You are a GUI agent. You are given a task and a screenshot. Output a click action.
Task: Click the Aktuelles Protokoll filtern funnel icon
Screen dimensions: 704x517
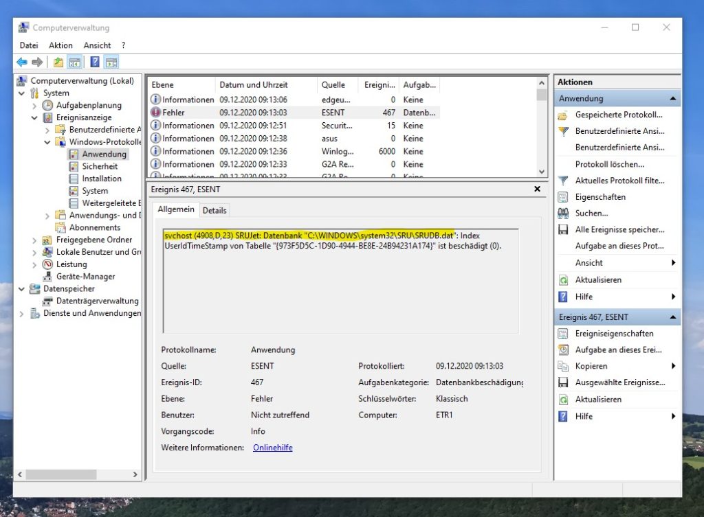pyautogui.click(x=563, y=181)
